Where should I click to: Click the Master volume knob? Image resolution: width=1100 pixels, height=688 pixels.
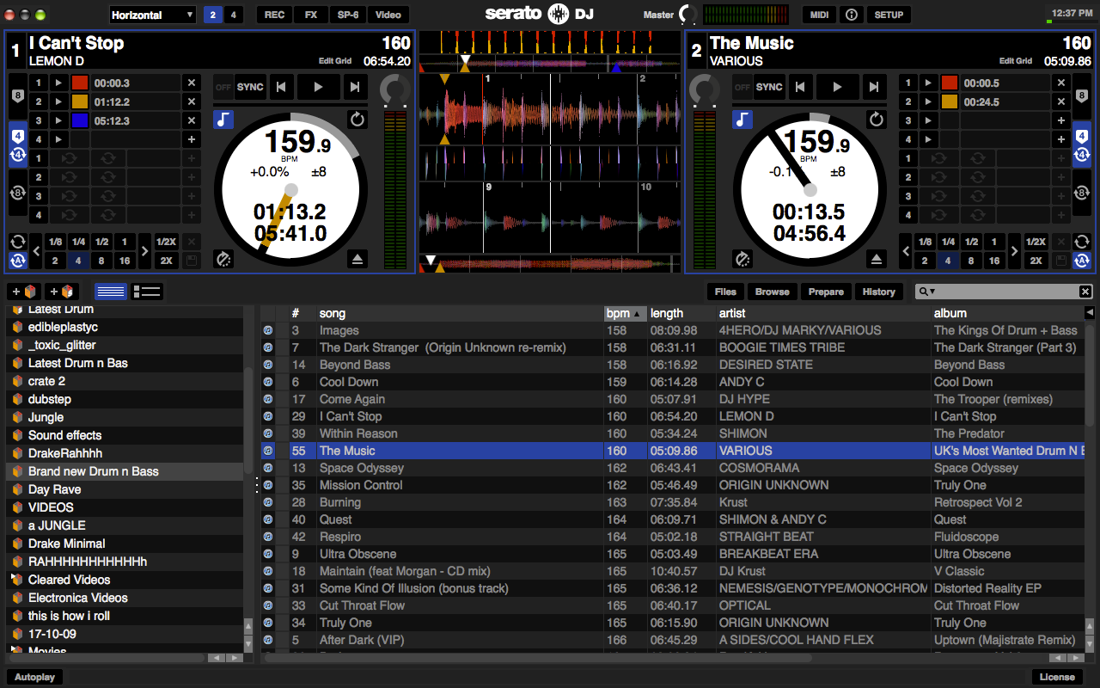688,15
